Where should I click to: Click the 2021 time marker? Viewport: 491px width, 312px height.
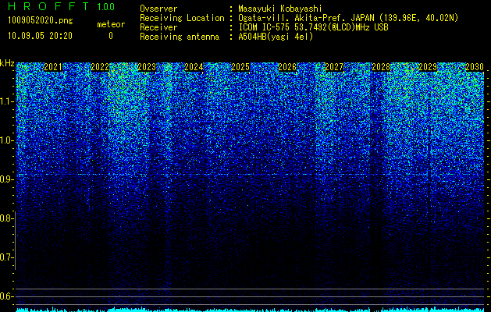53,67
